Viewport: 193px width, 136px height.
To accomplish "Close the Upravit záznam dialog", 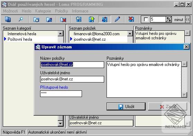I will click(x=186, y=47).
